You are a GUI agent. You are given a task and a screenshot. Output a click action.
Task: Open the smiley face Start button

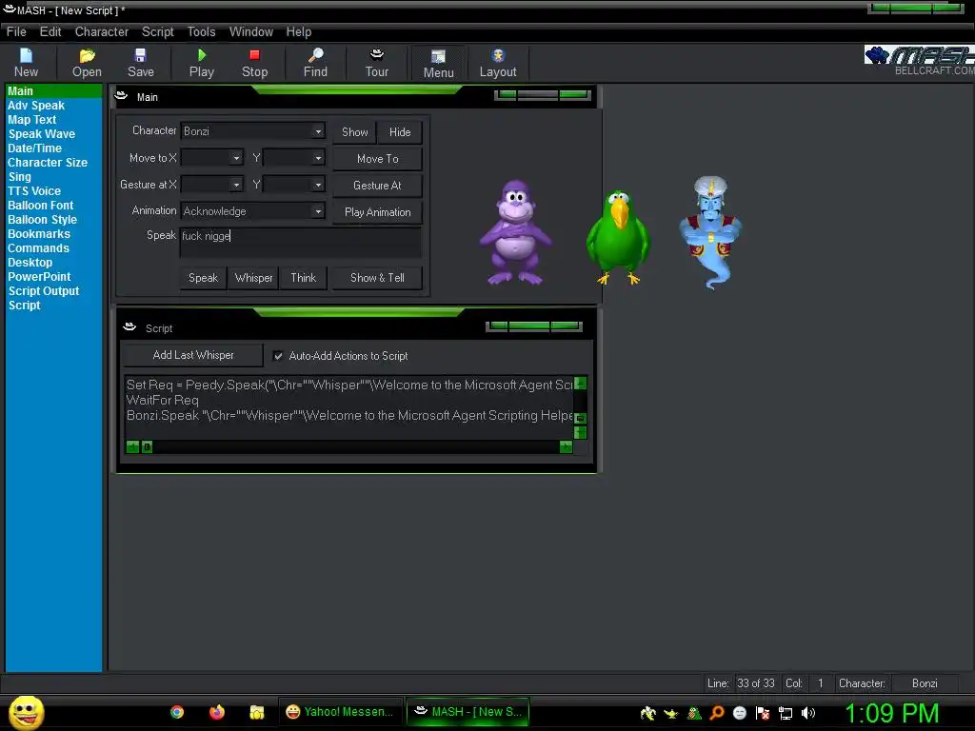click(x=26, y=712)
